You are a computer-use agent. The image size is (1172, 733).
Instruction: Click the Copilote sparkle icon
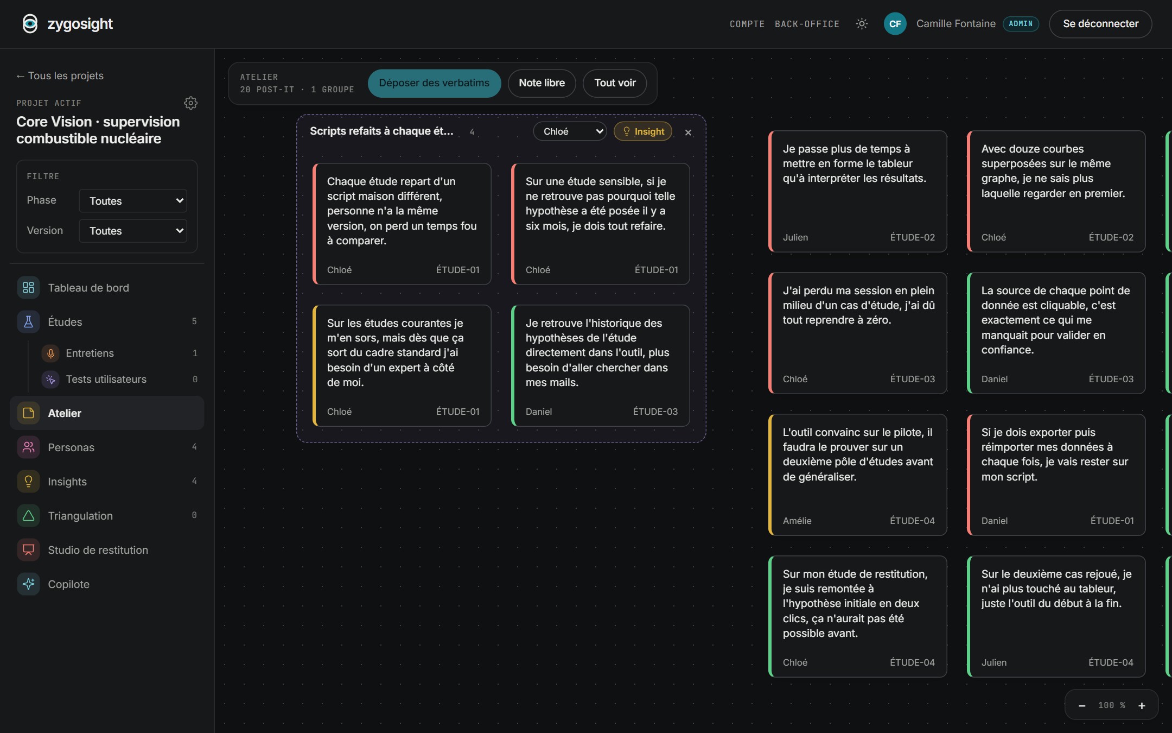click(x=28, y=584)
